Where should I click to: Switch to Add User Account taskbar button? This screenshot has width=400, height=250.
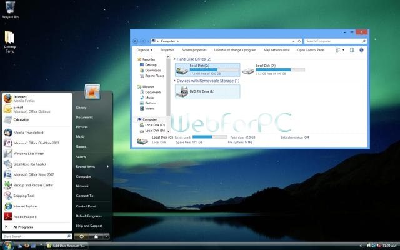67,246
